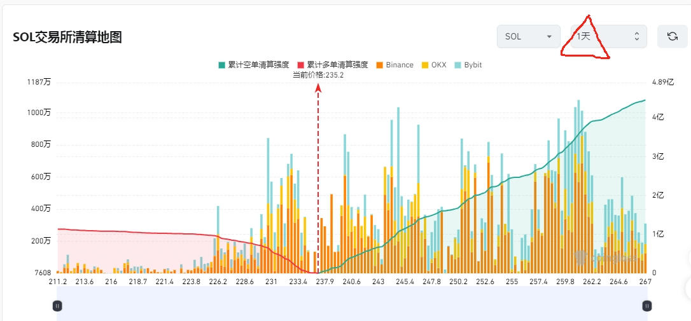Click the up-down stepper arrows beside 1天

point(636,37)
